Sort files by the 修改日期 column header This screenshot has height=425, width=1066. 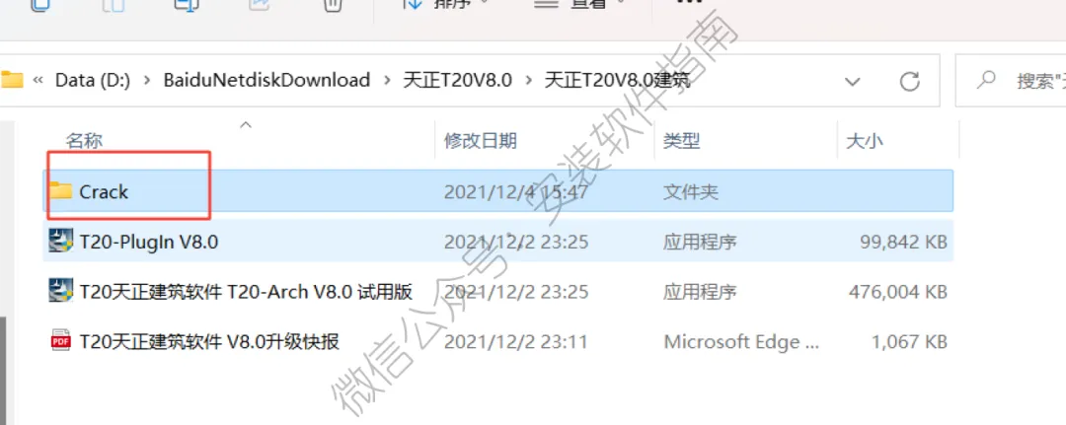pos(480,141)
